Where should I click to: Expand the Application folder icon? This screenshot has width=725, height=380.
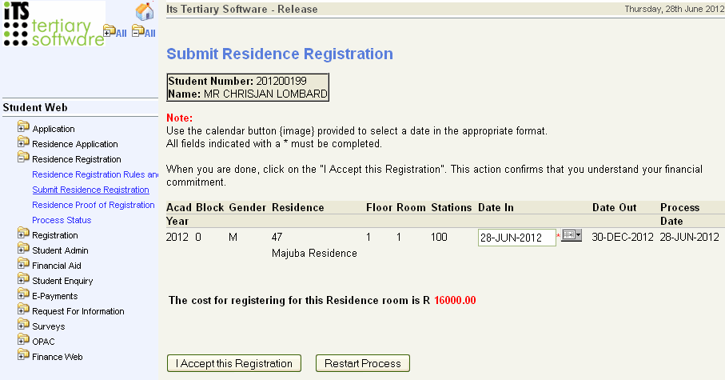(23, 127)
